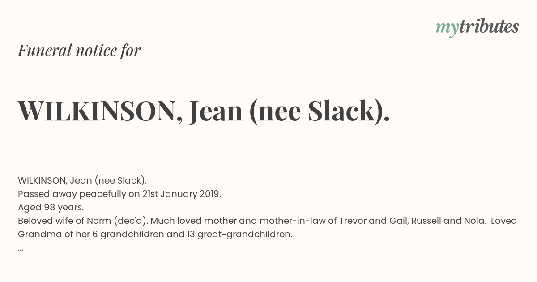Click "Jean" in the large bold title
Viewport: 537px width, 282px height.
point(216,111)
